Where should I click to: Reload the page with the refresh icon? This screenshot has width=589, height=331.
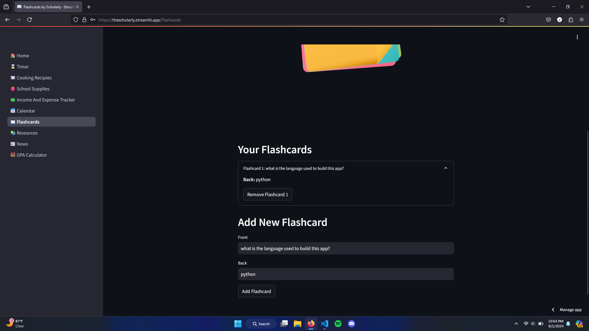click(x=29, y=20)
